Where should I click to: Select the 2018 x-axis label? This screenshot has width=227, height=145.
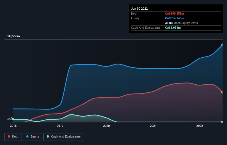tap(13, 126)
